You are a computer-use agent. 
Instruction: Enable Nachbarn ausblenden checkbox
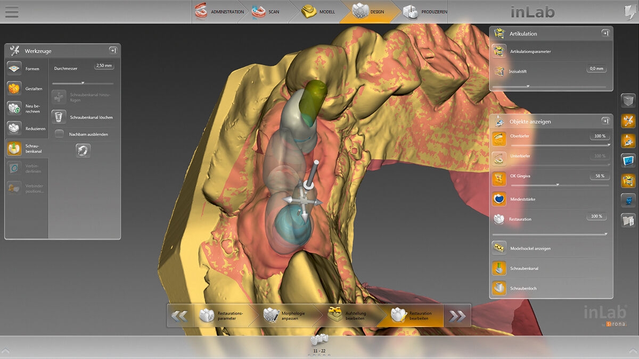[x=60, y=134]
